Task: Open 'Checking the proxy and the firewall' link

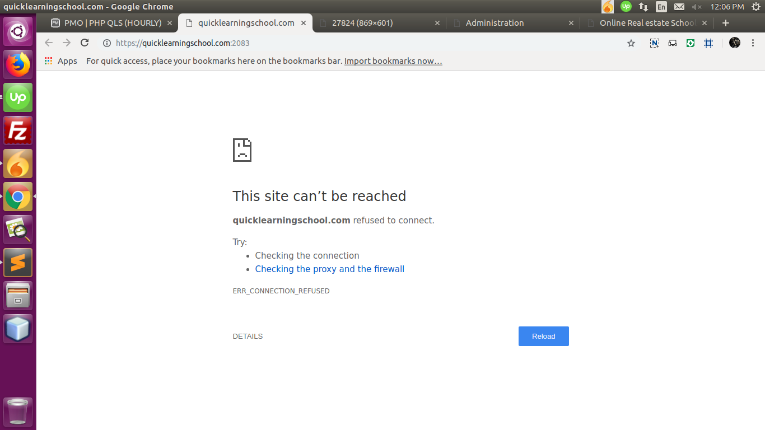Action: click(329, 269)
